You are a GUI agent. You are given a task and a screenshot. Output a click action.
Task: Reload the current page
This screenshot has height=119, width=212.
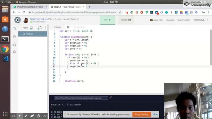[x=24, y=12]
